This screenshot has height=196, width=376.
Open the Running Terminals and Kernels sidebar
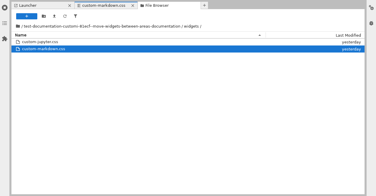(x=5, y=8)
